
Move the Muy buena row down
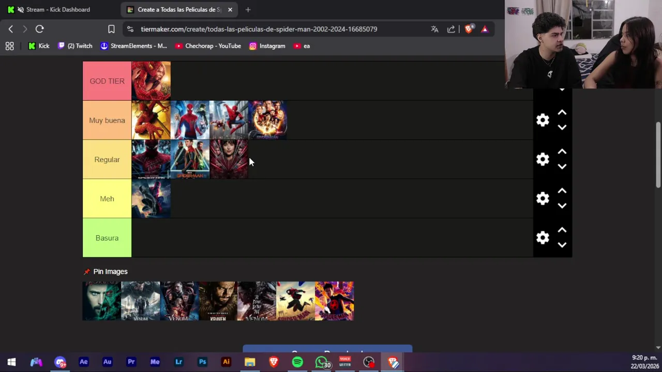[x=562, y=127]
